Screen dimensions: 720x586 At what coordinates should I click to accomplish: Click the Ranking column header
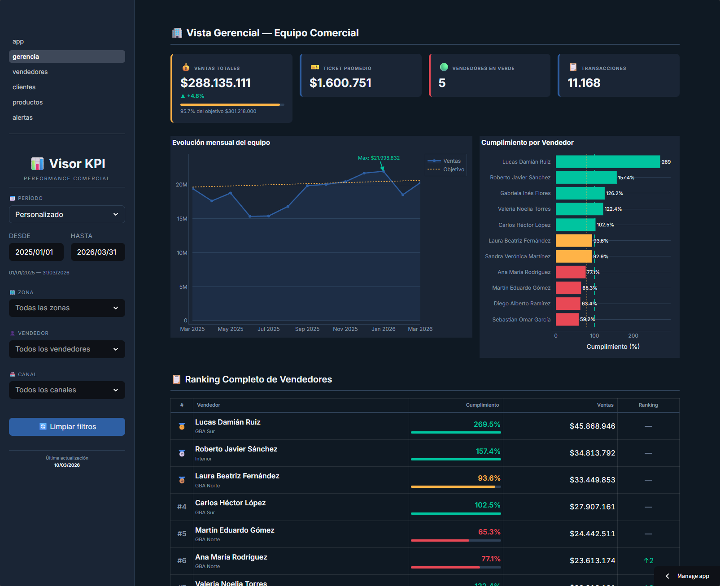pyautogui.click(x=648, y=405)
